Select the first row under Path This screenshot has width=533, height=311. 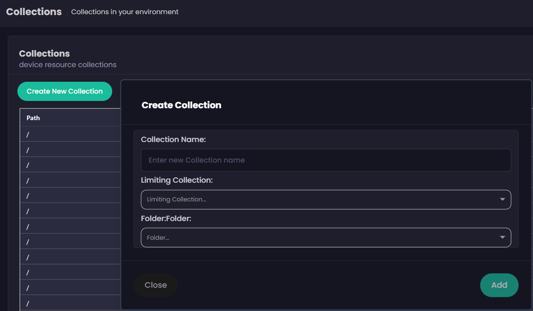click(x=69, y=134)
